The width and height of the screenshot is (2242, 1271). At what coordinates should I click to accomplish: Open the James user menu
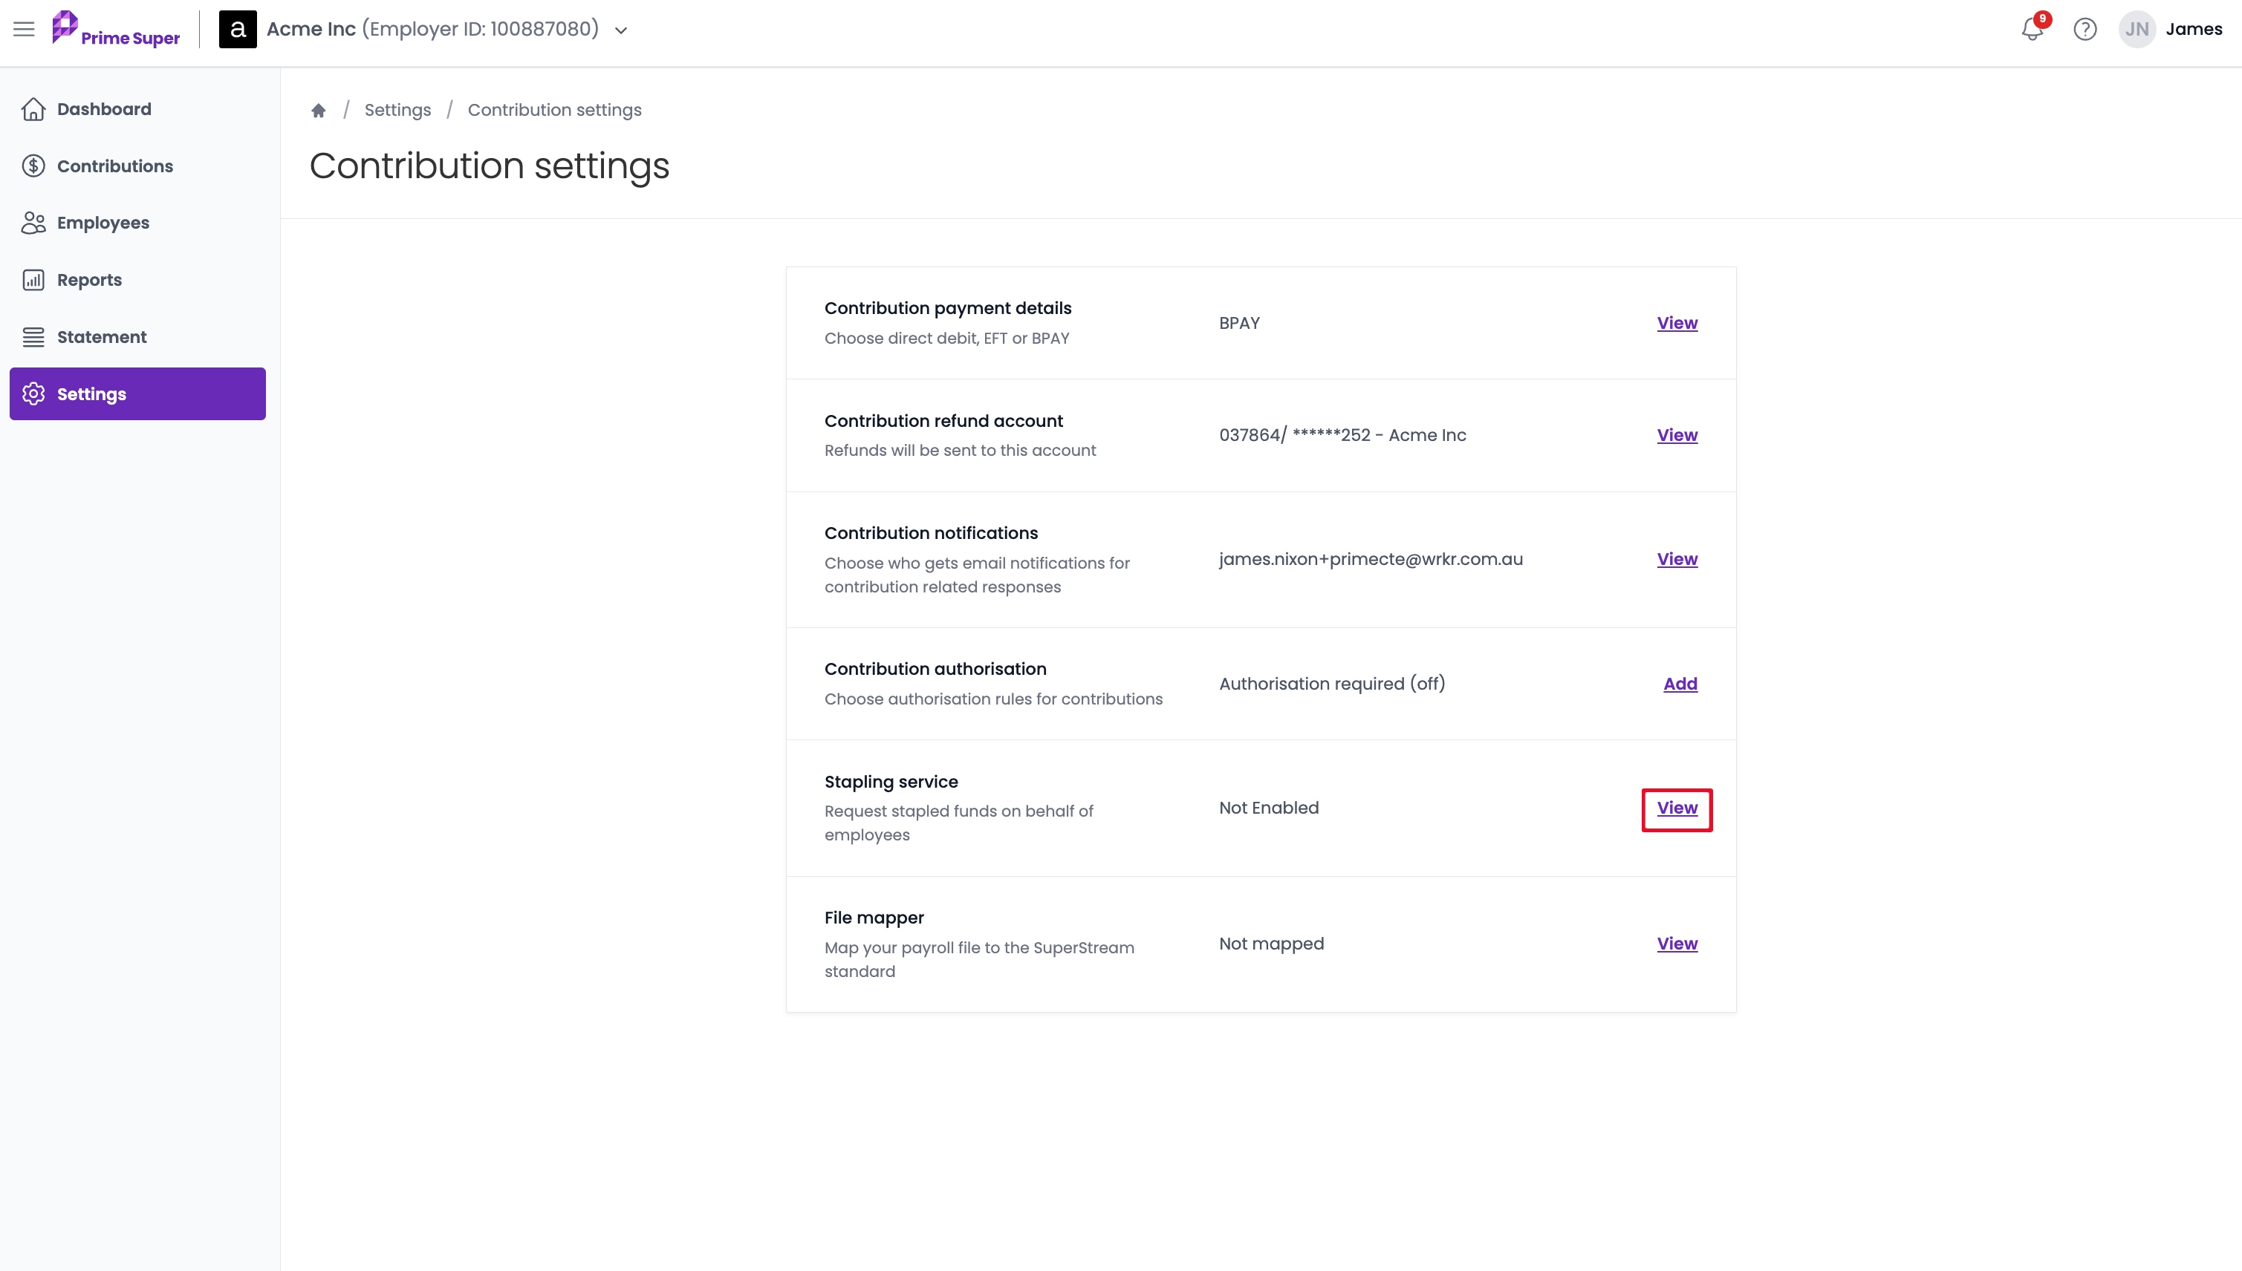point(2194,29)
